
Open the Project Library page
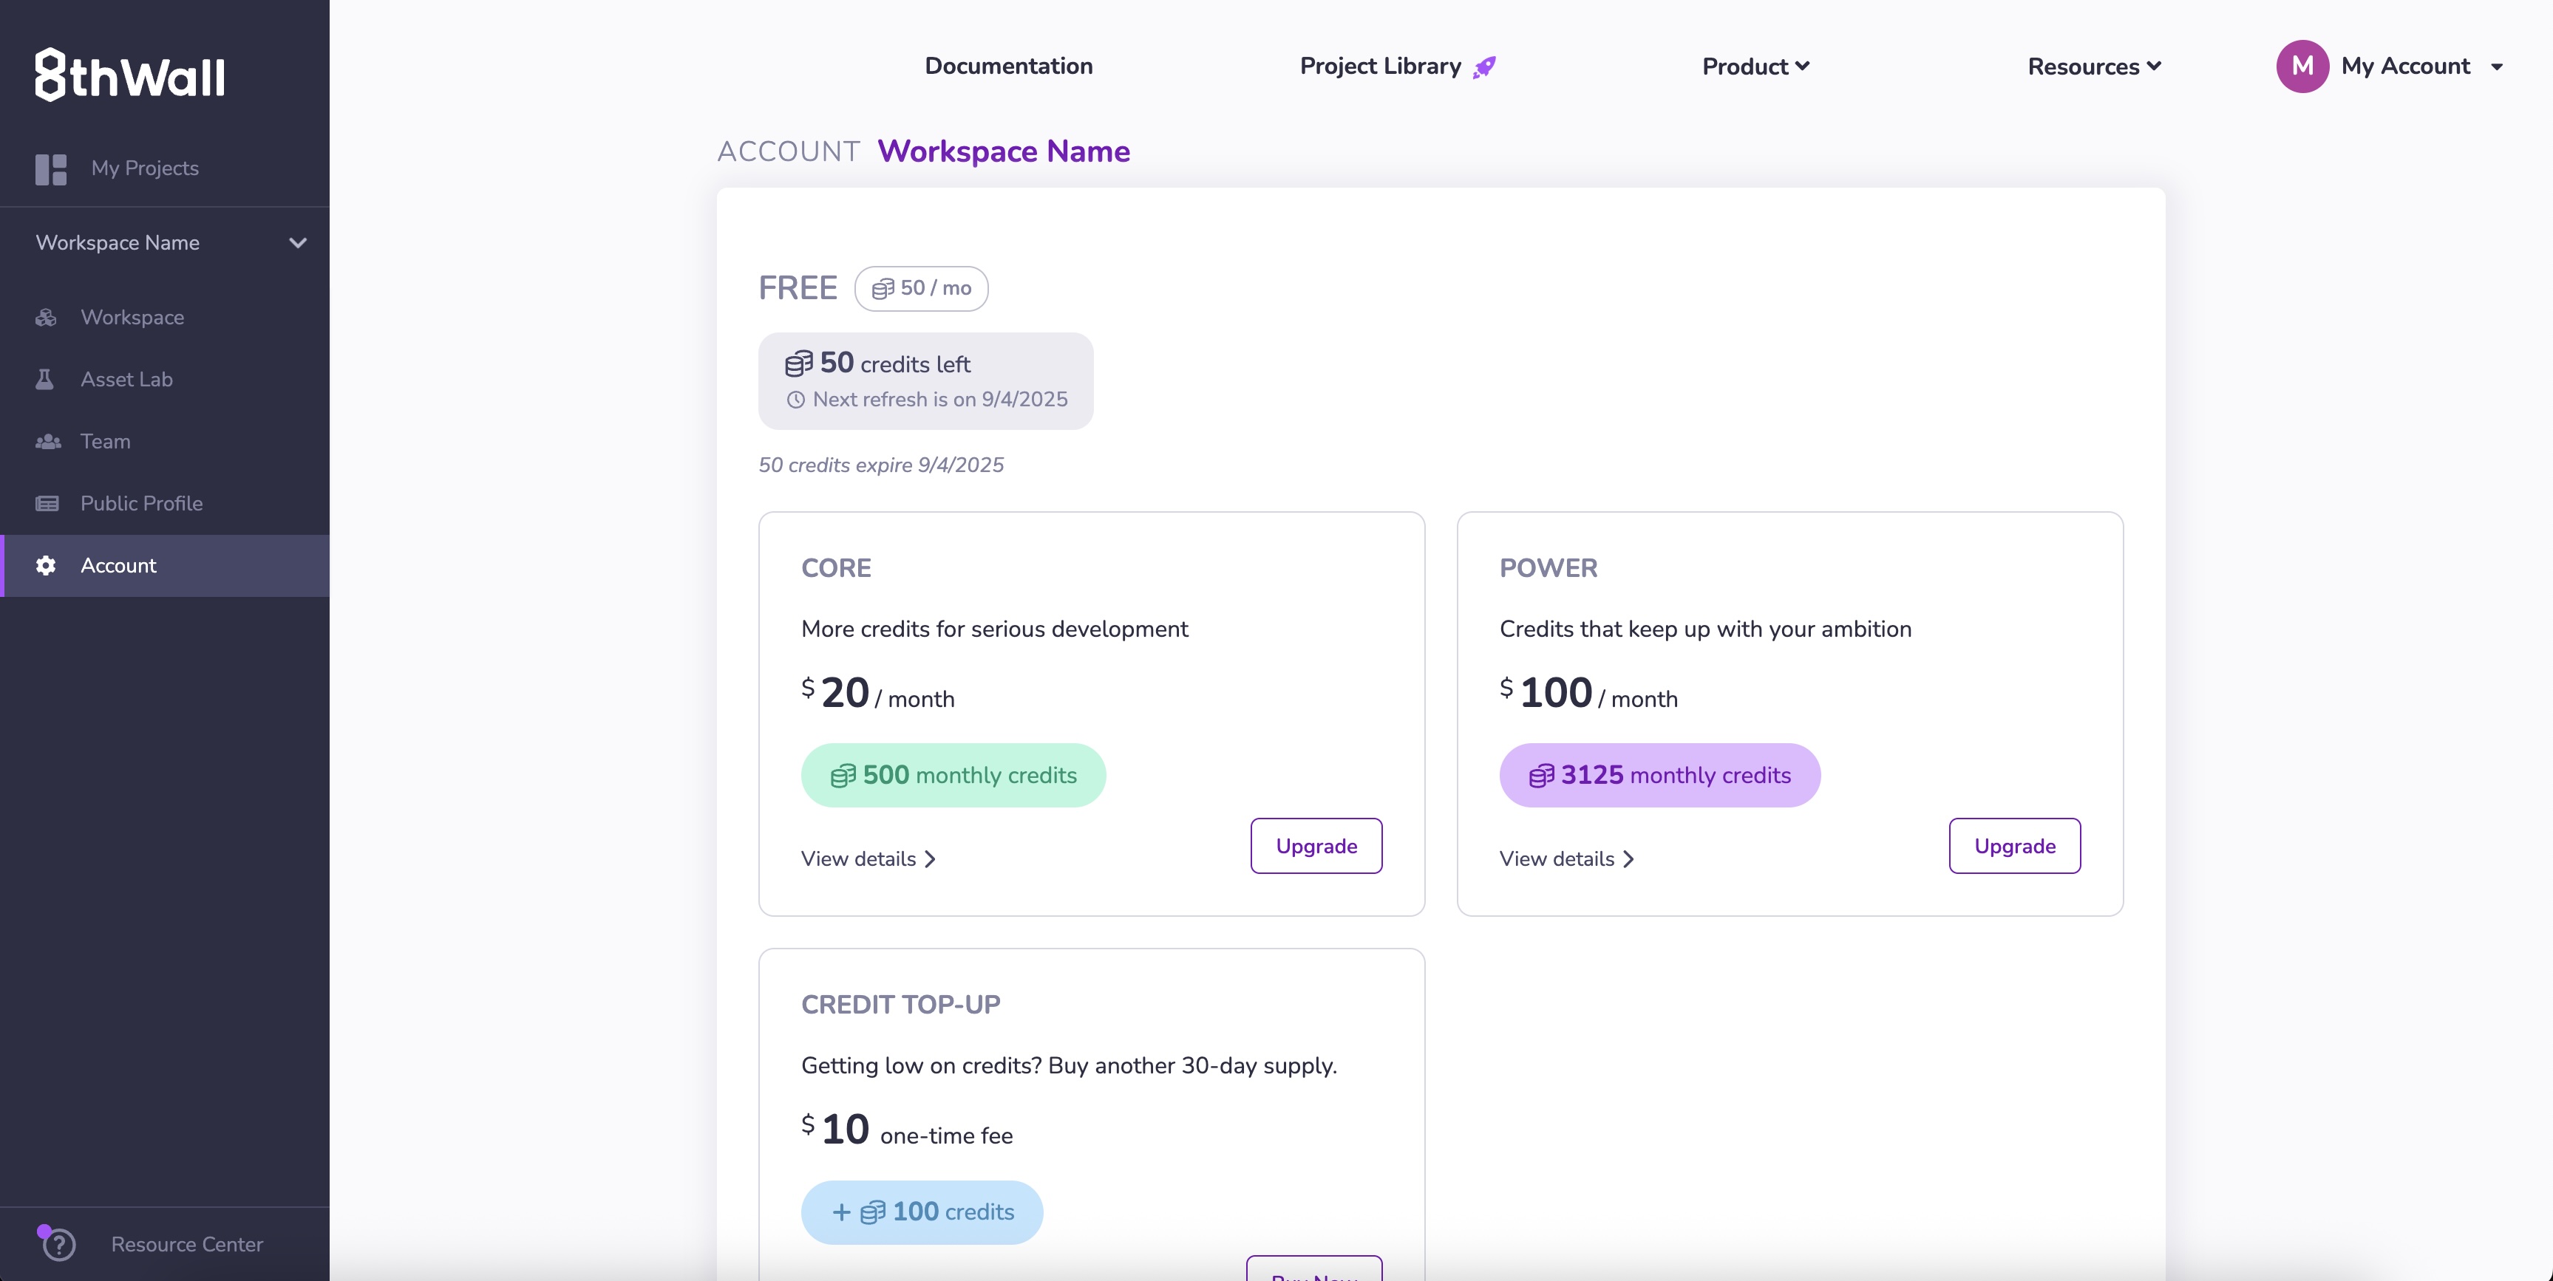pyautogui.click(x=1379, y=66)
